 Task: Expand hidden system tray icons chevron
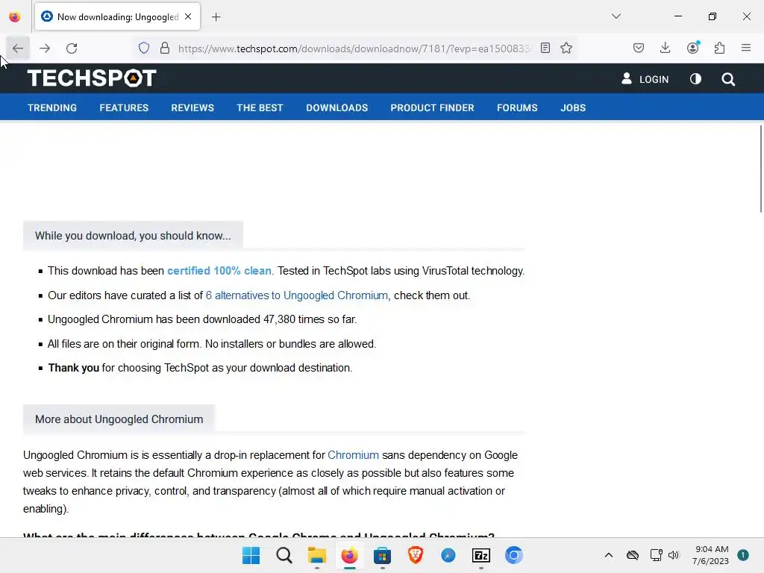[x=609, y=555]
